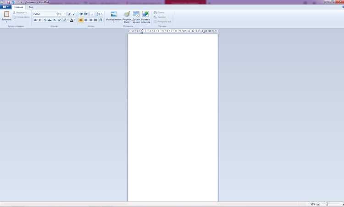Open the Calibri font family combo box
Viewport: 344px width, 207px height.
[x=45, y=14]
